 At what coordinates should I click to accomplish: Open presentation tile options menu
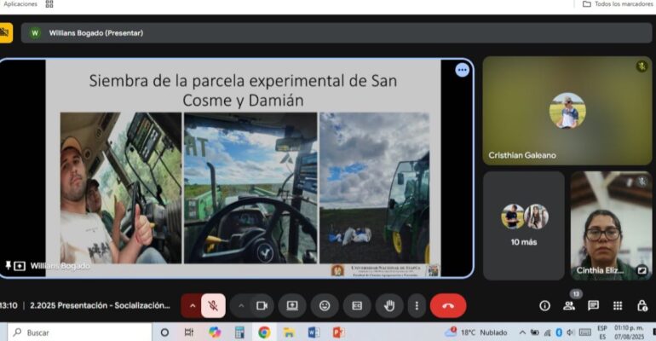click(463, 70)
